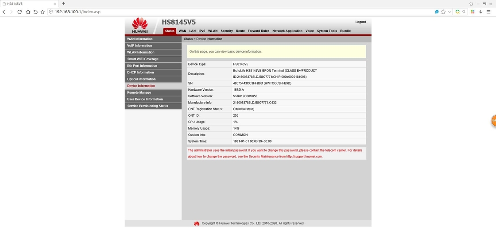Click the Memory Usage 14% value
496x245 pixels.
pyautogui.click(x=236, y=129)
